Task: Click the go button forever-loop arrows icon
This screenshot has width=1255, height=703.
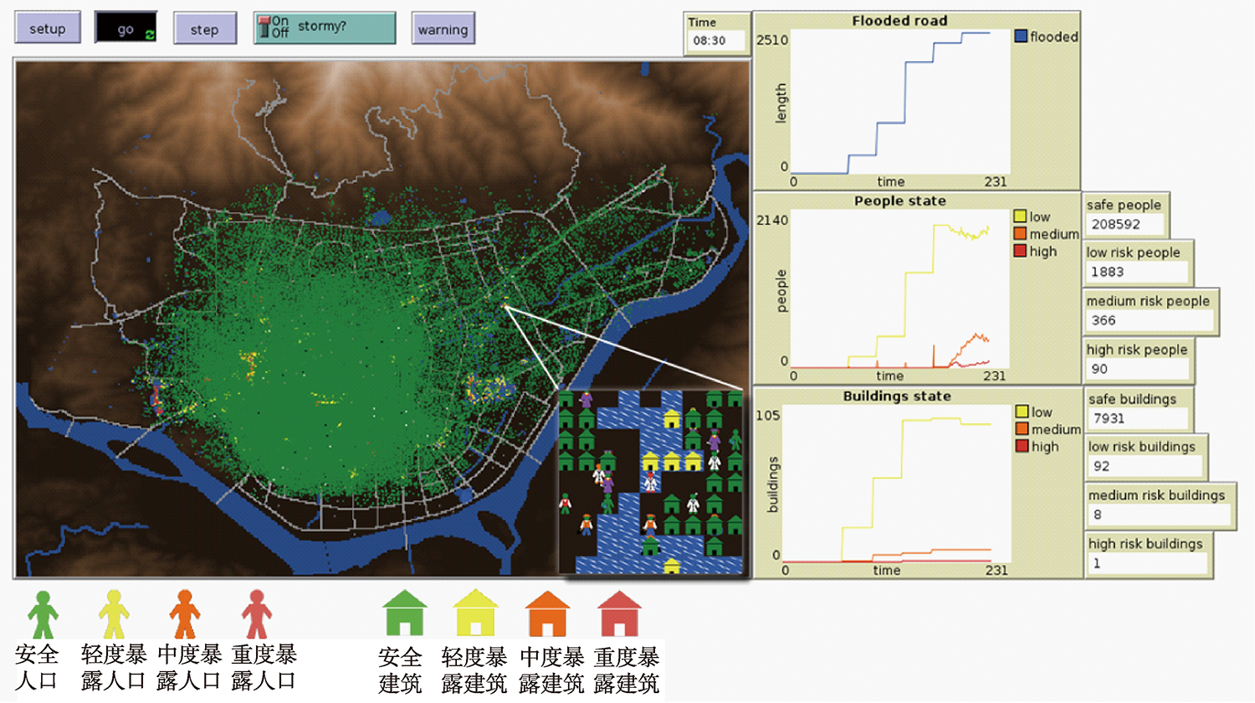Action: point(150,34)
